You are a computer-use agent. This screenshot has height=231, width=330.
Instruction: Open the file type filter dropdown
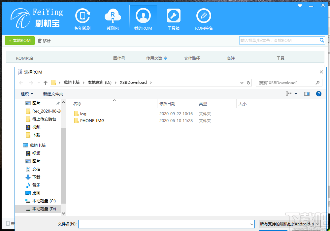(289, 224)
